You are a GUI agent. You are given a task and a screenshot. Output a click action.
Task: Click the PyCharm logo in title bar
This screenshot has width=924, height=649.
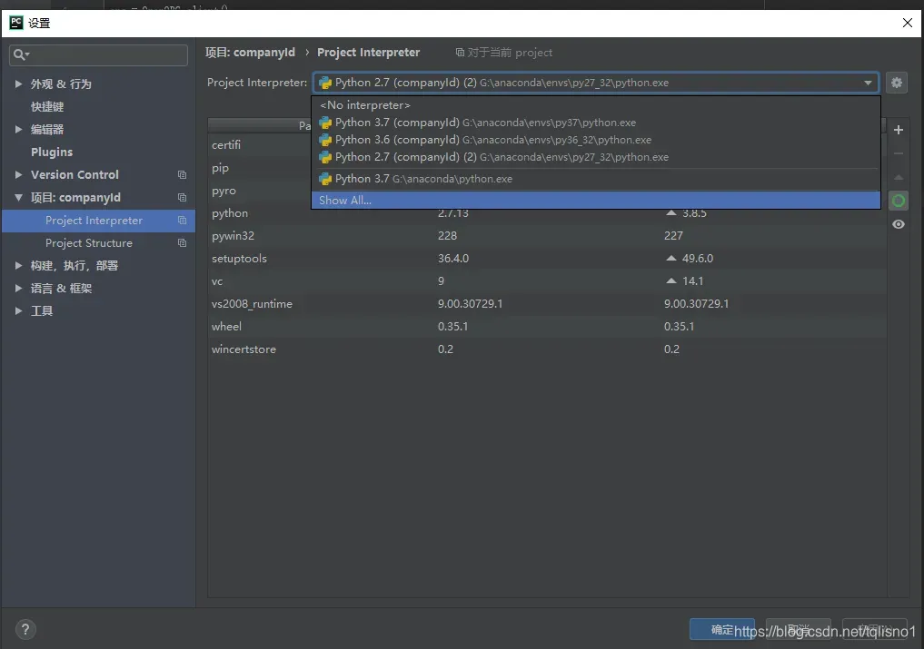(x=16, y=23)
